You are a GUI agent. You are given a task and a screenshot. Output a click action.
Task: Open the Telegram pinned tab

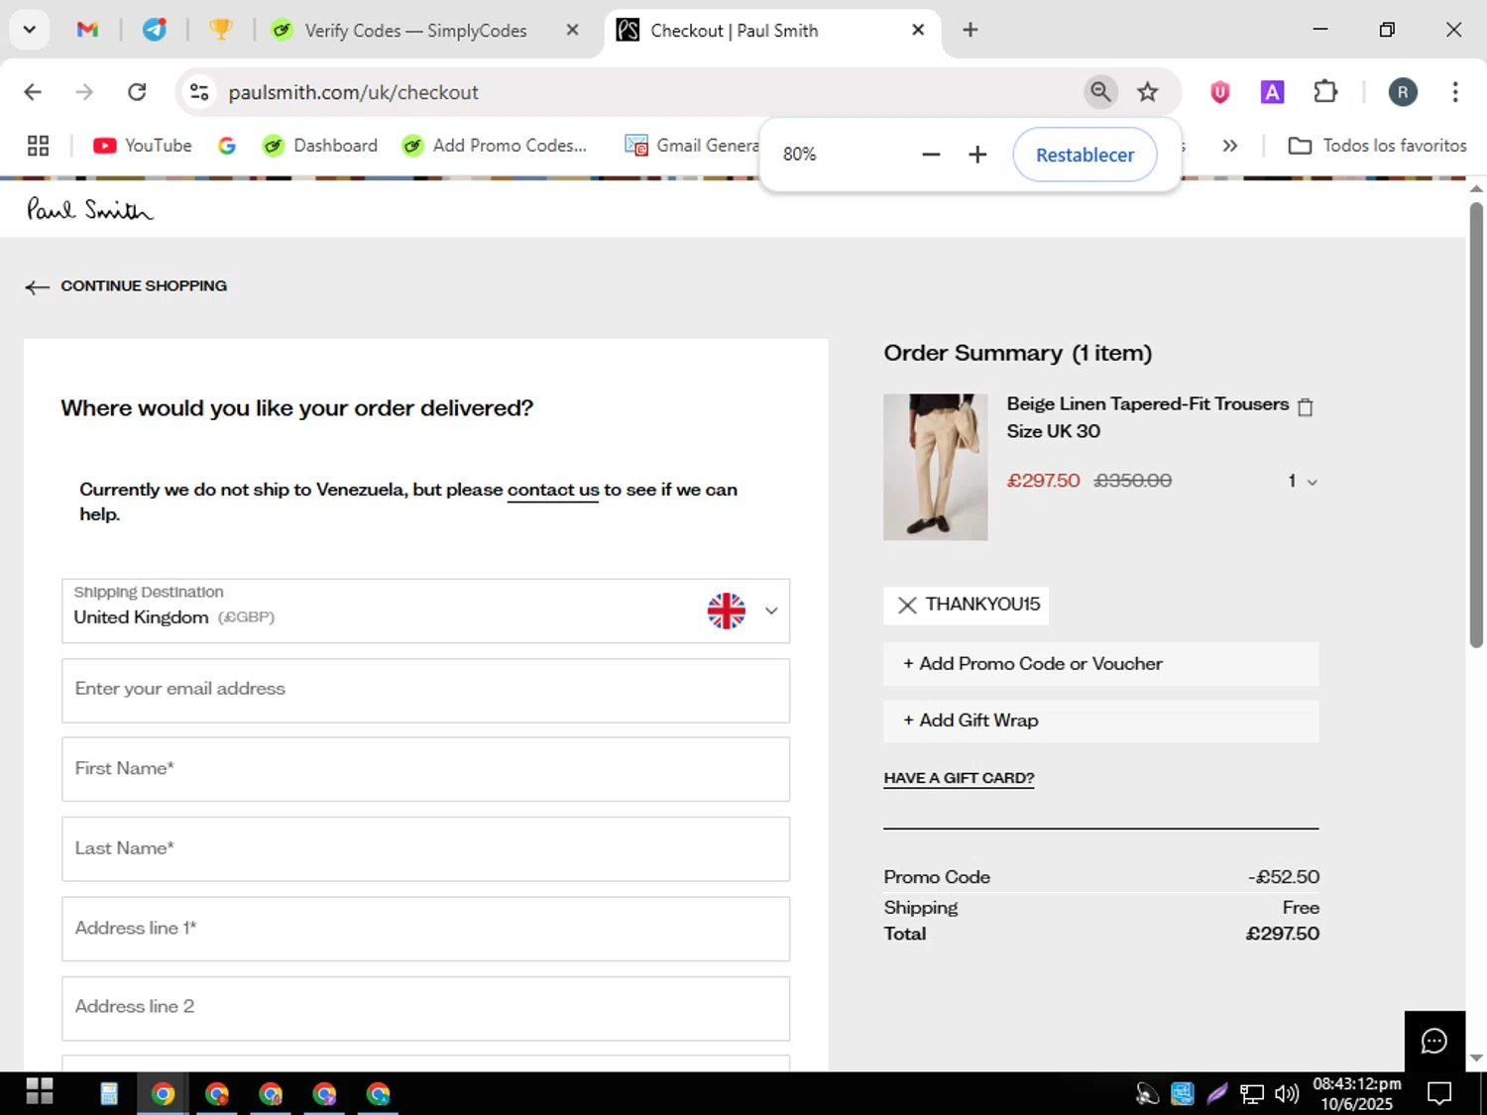[155, 30]
